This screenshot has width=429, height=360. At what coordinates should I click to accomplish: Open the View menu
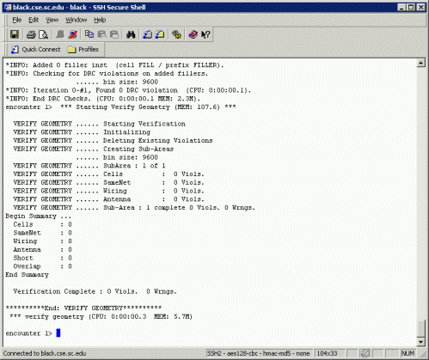click(52, 20)
